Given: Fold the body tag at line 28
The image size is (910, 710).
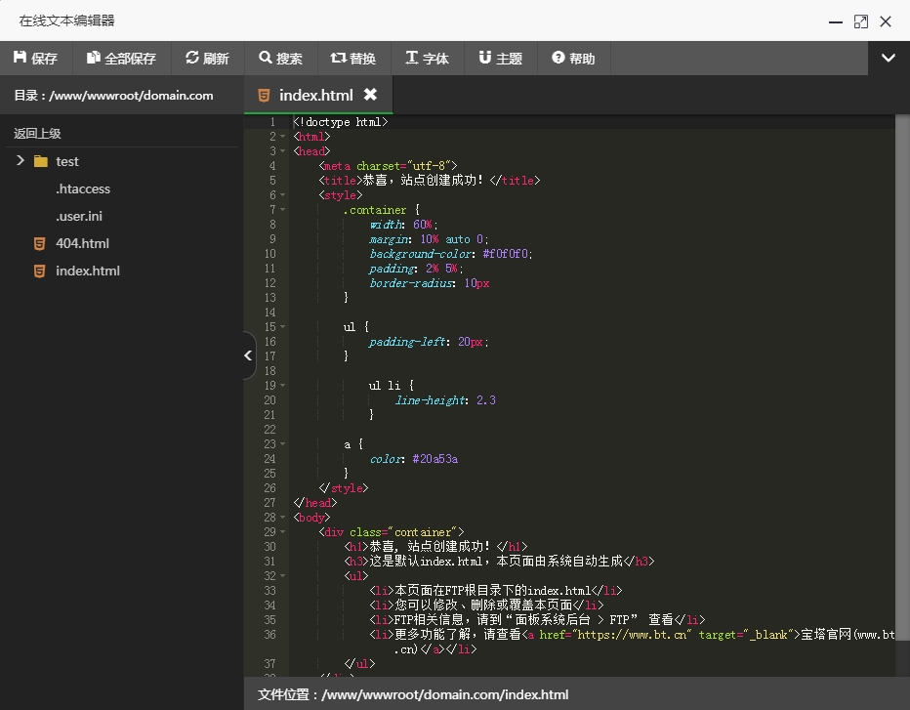Looking at the screenshot, I should click(x=282, y=518).
